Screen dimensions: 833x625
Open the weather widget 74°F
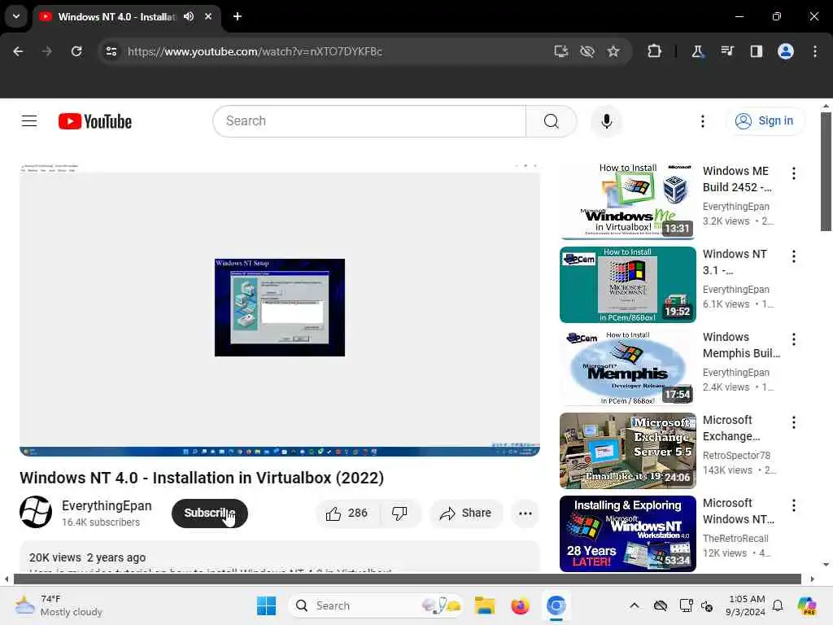(x=59, y=605)
